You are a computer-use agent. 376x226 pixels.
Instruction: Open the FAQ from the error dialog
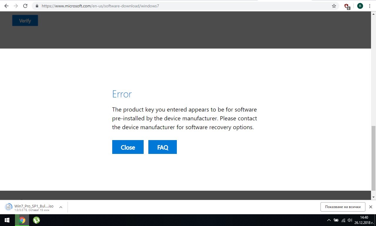click(x=162, y=147)
